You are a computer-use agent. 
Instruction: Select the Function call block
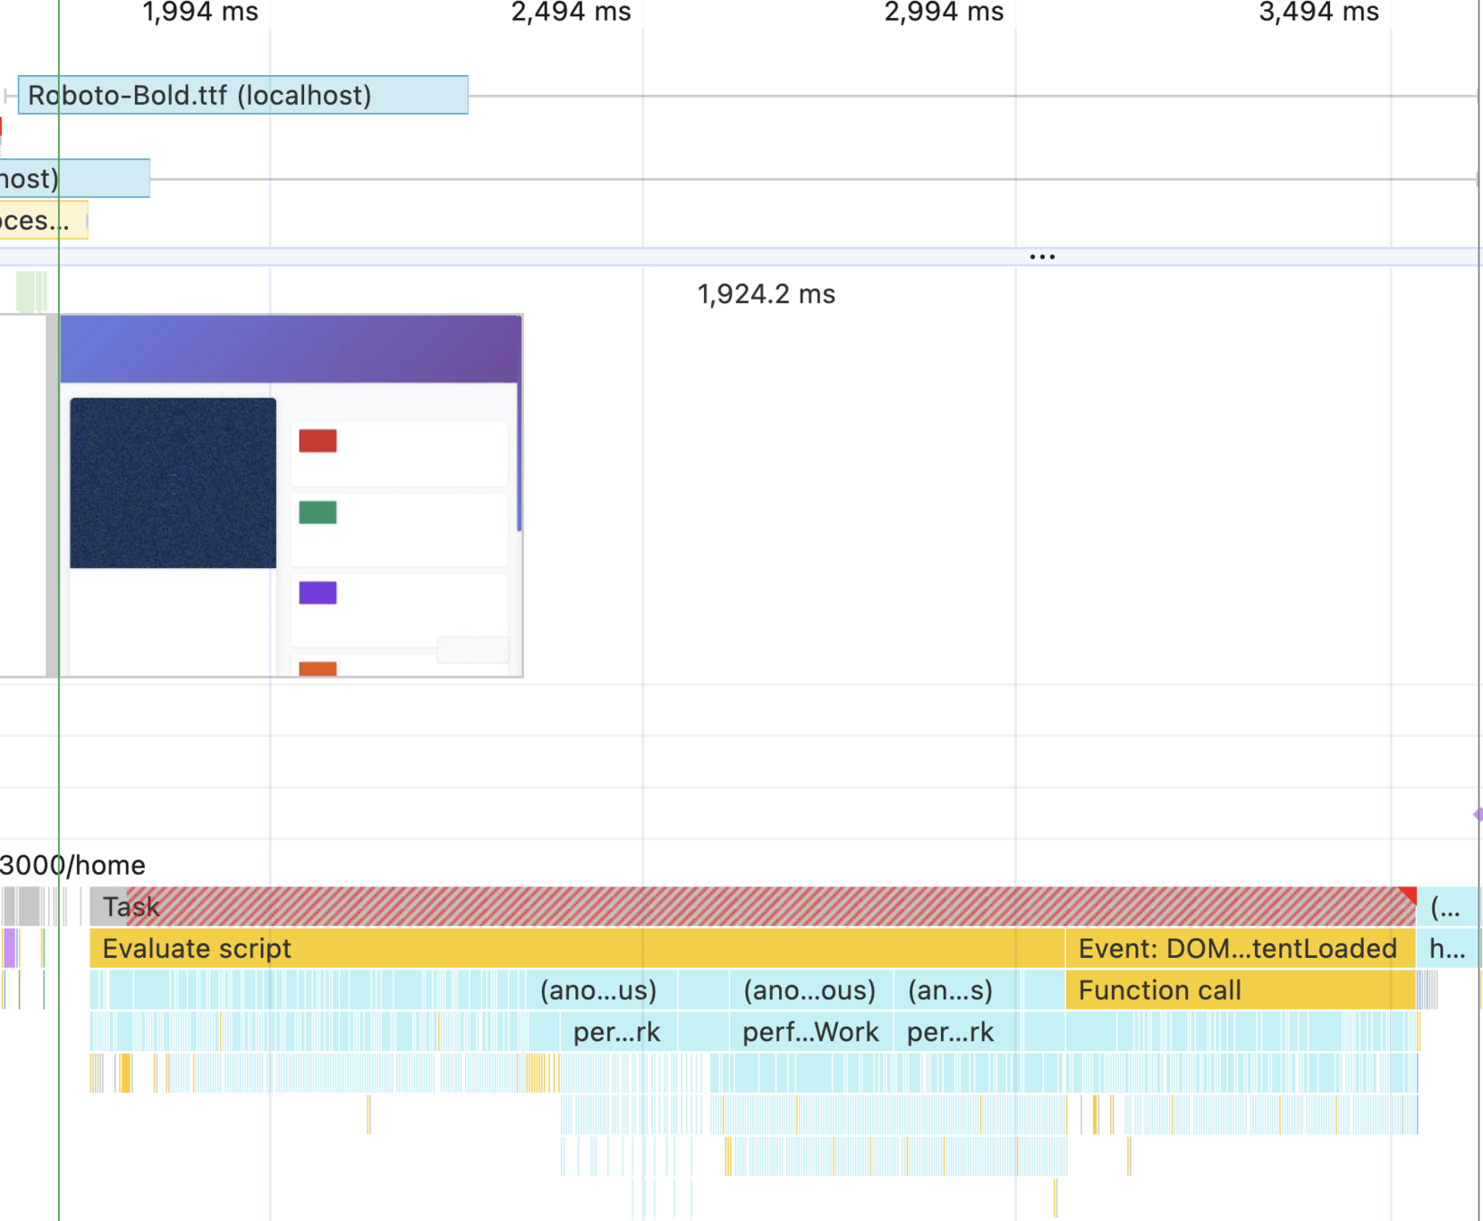tap(1238, 990)
